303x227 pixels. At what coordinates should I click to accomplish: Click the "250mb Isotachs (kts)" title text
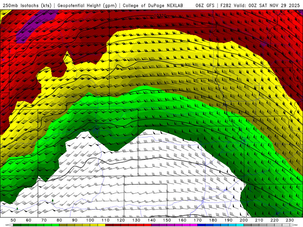tap(27, 5)
